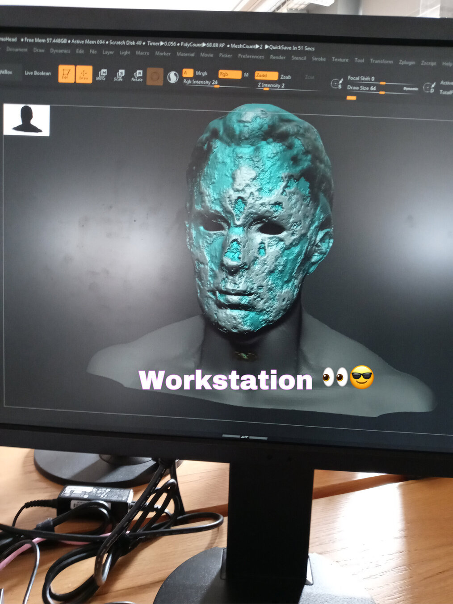Open the Zplugin menu
Viewport: 453px width, 604px height.
[x=407, y=62]
